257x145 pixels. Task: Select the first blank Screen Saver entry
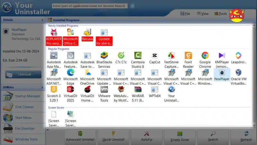tap(54, 119)
